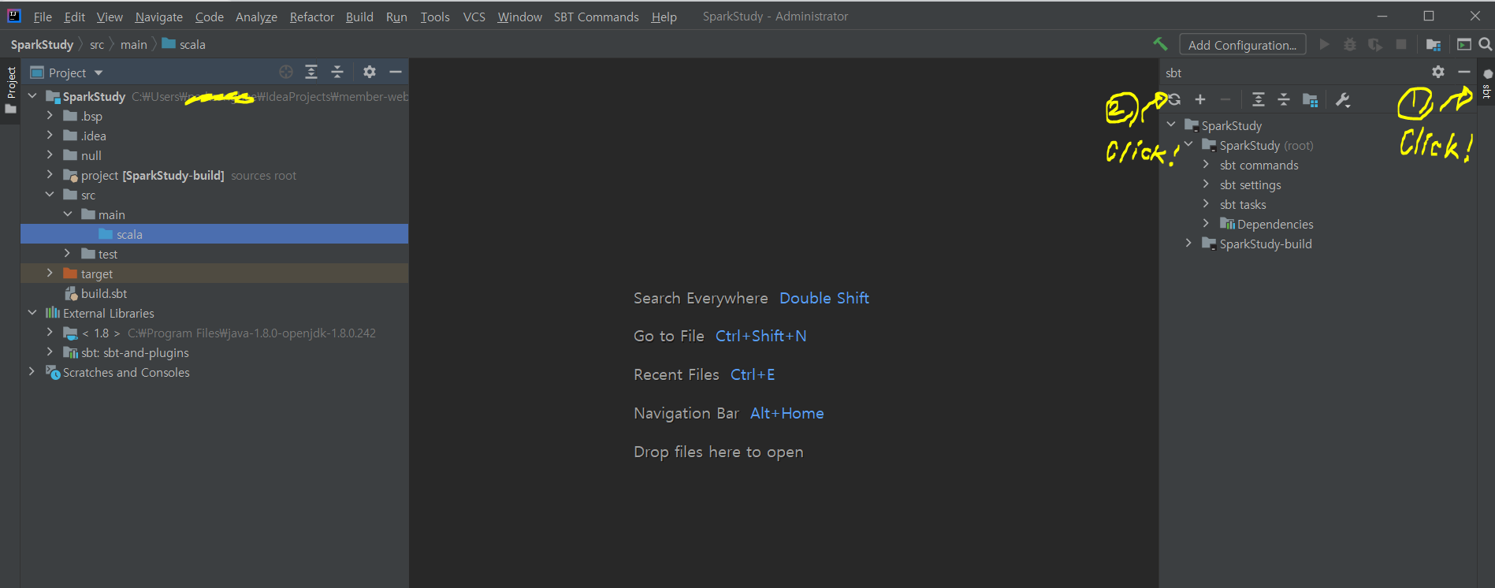Click the Stop square icon
Screen dimensions: 1495x588
click(1401, 44)
